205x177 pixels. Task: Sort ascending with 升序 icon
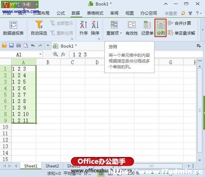(83, 28)
